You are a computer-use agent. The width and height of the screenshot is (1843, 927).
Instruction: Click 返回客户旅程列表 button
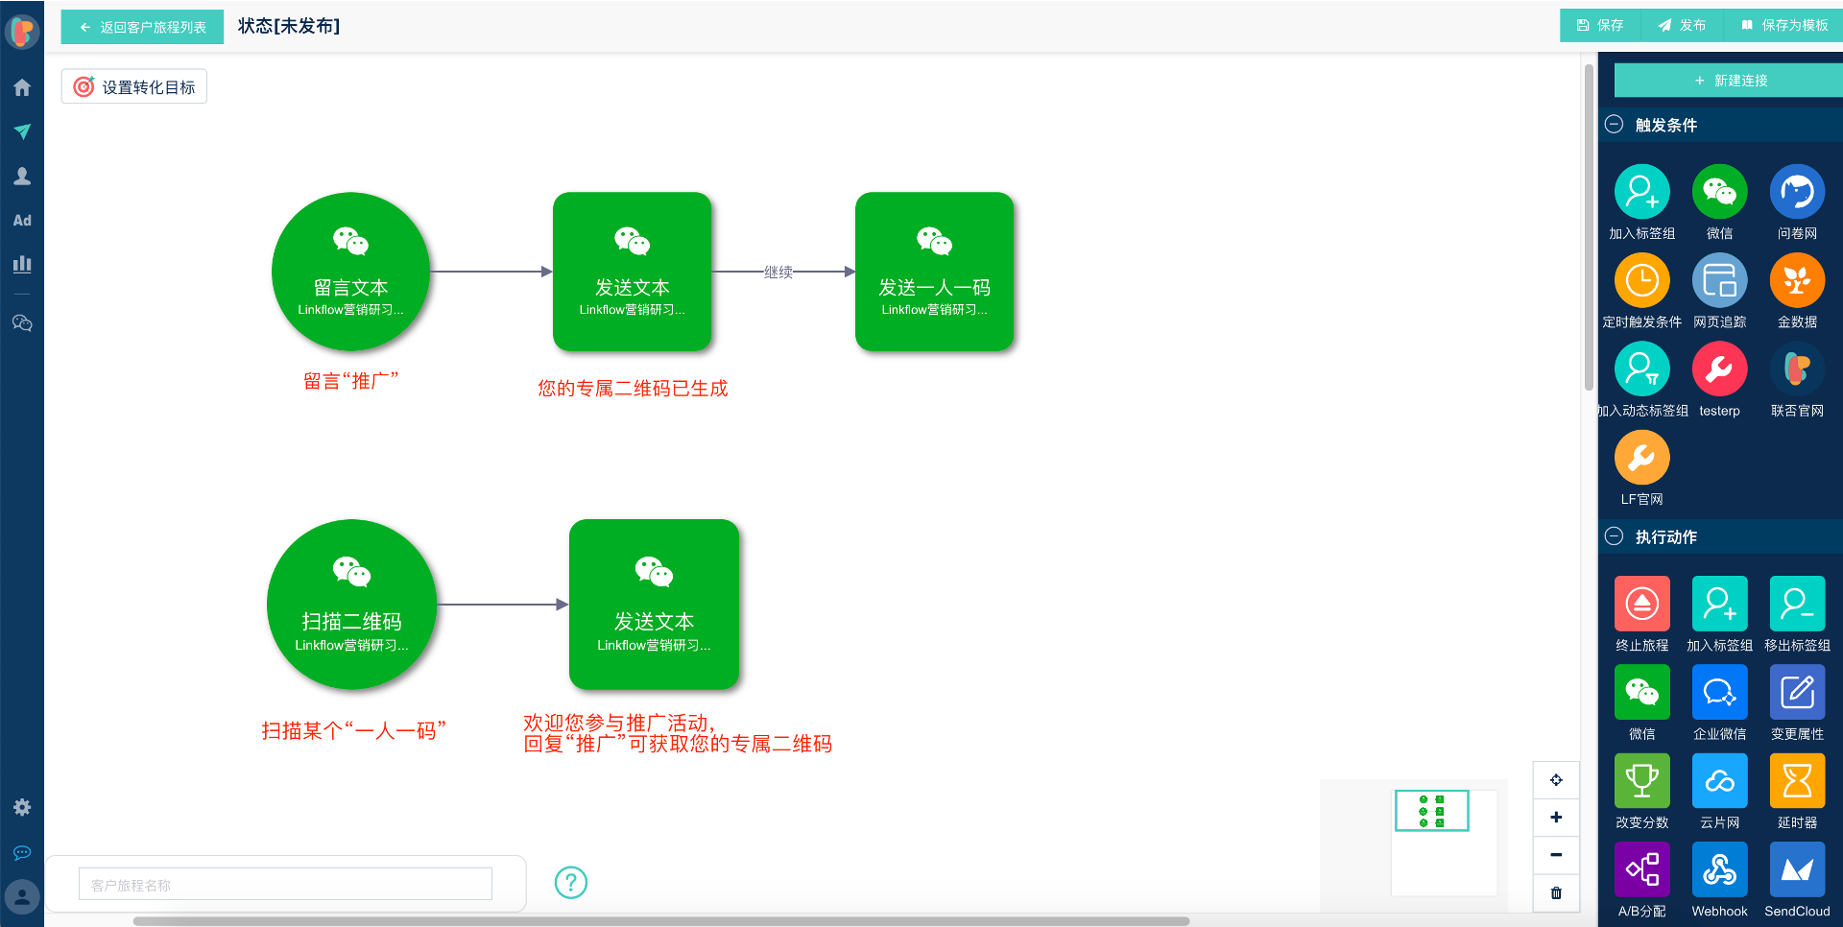142,27
